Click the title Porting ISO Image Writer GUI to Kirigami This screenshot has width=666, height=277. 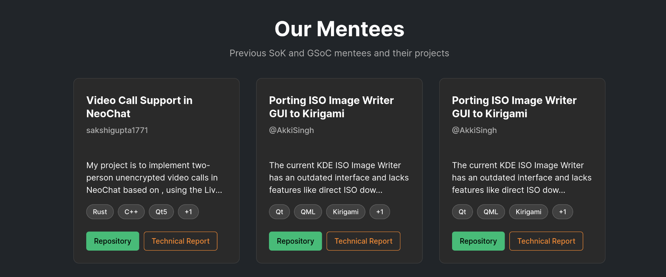coord(331,107)
